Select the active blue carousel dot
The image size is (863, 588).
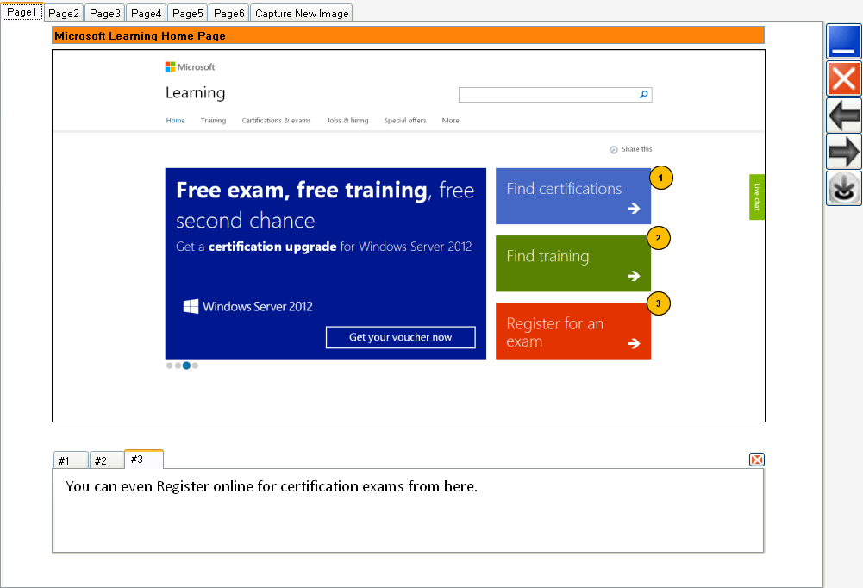click(186, 366)
